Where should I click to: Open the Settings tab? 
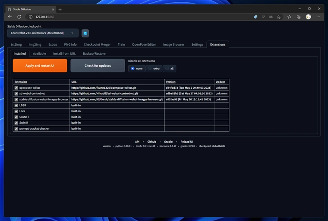coord(197,44)
